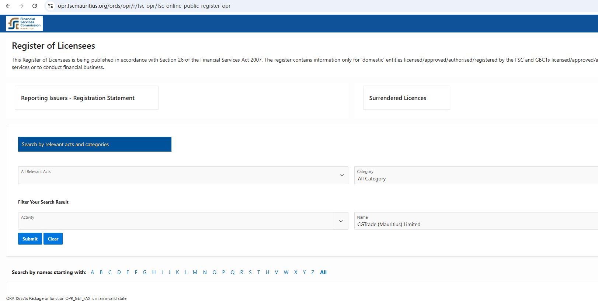Filter names starting with V

pyautogui.click(x=277, y=272)
